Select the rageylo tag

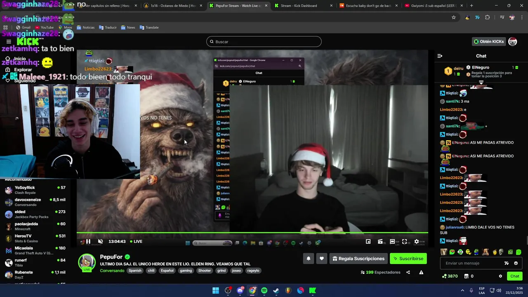pyautogui.click(x=253, y=271)
